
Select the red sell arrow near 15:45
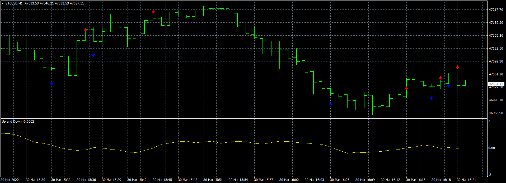click(153, 11)
